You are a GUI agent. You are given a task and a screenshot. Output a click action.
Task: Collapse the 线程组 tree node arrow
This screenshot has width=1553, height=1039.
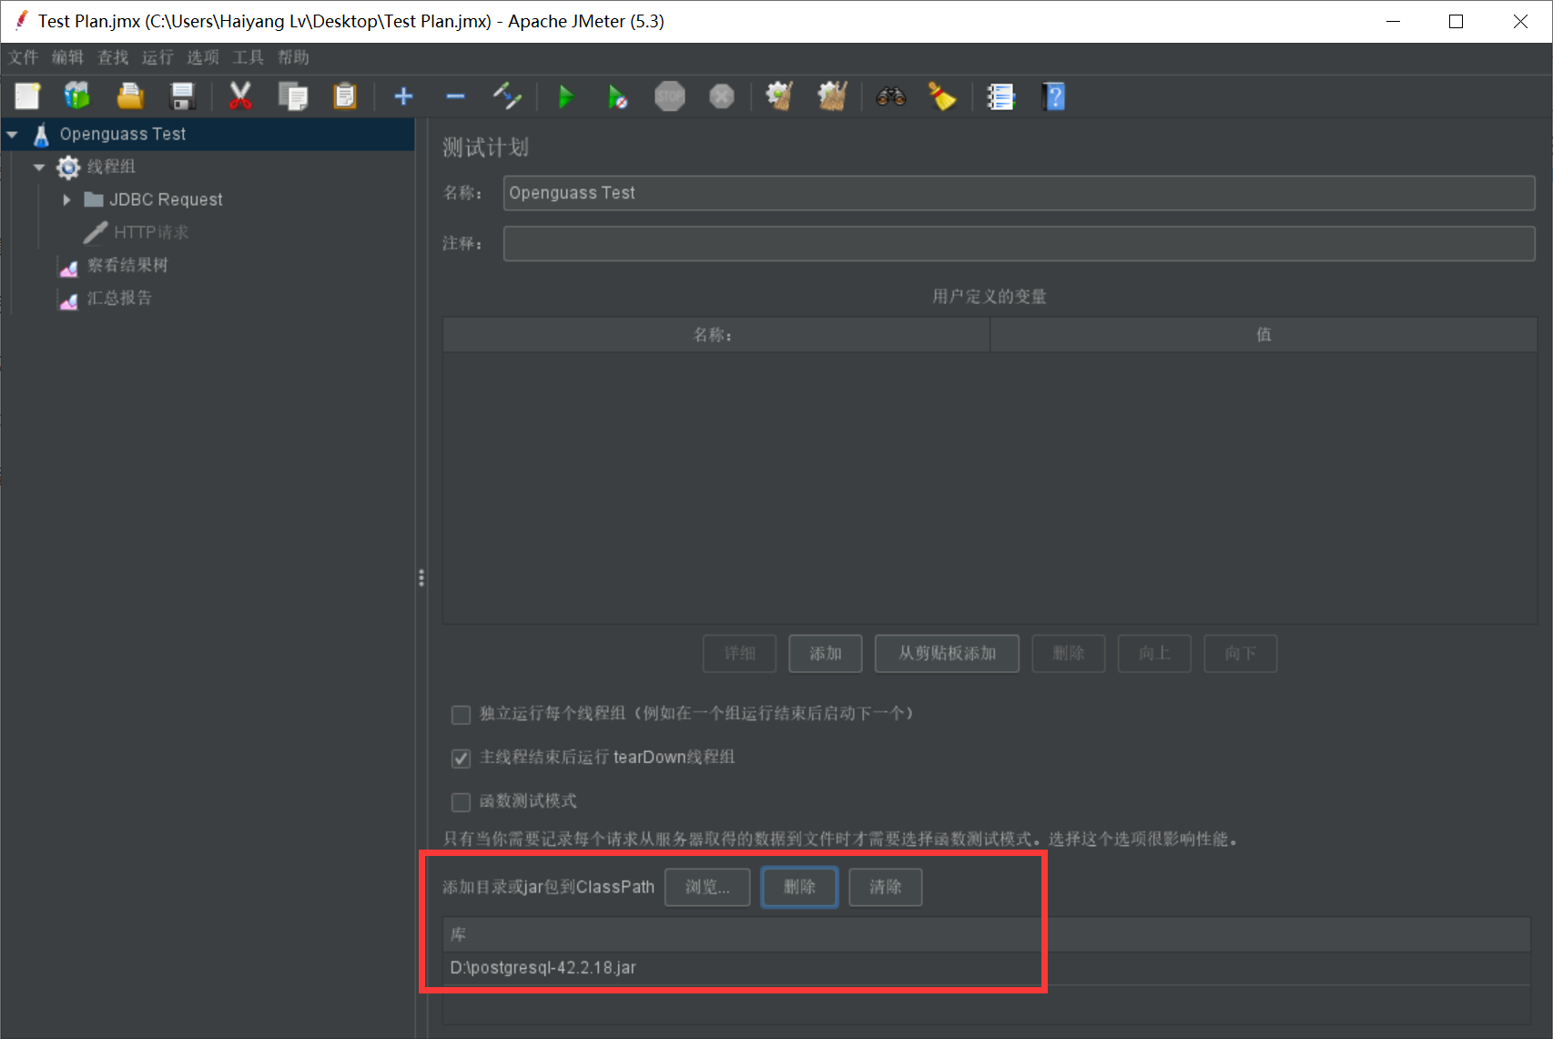click(x=38, y=167)
